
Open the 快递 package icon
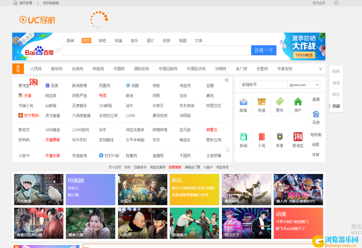[x=262, y=102]
